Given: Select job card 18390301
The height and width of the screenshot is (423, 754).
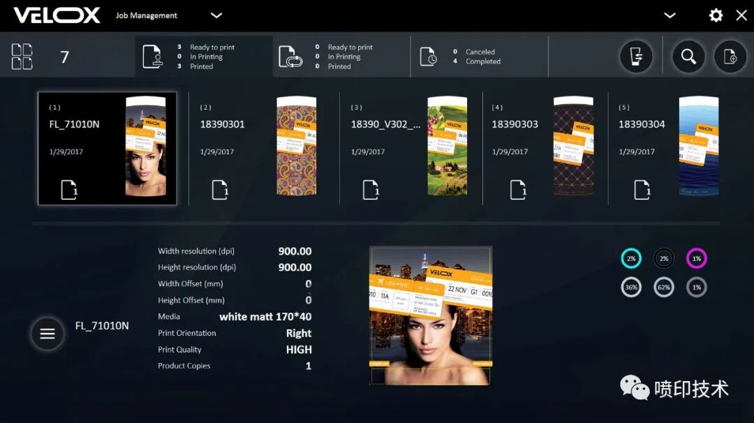Looking at the screenshot, I should [264, 149].
